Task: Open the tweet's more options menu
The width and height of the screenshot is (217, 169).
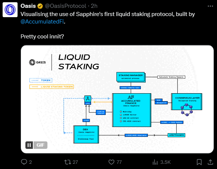Action: click(210, 6)
